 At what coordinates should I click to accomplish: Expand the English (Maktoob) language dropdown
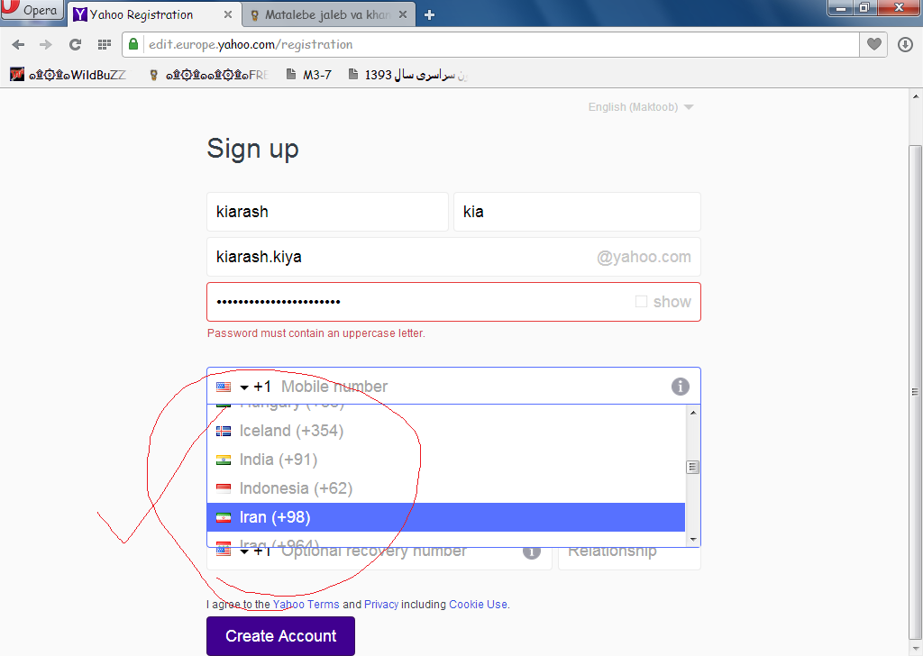(x=641, y=107)
